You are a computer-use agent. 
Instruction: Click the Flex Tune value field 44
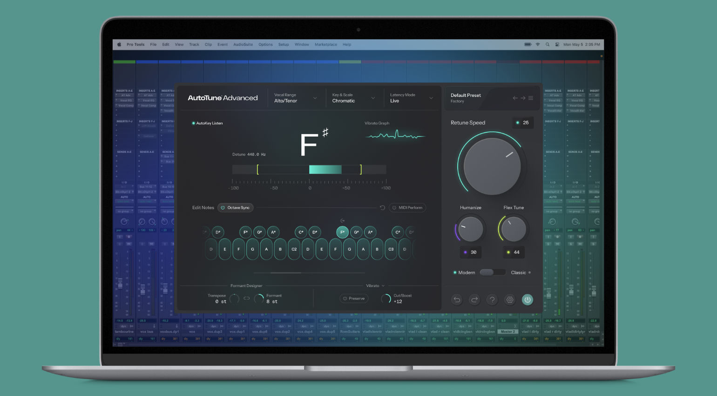[x=514, y=252]
